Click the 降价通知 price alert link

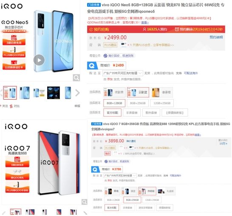point(131,141)
